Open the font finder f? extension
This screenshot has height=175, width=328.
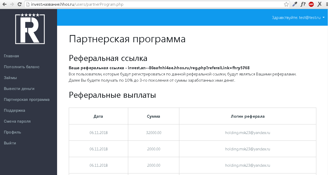pyautogui.click(x=303, y=4)
